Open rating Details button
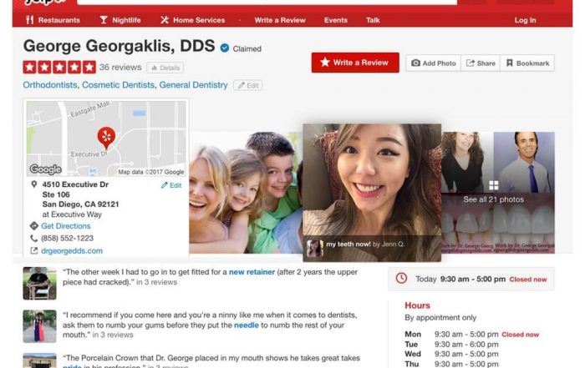 click(x=165, y=68)
